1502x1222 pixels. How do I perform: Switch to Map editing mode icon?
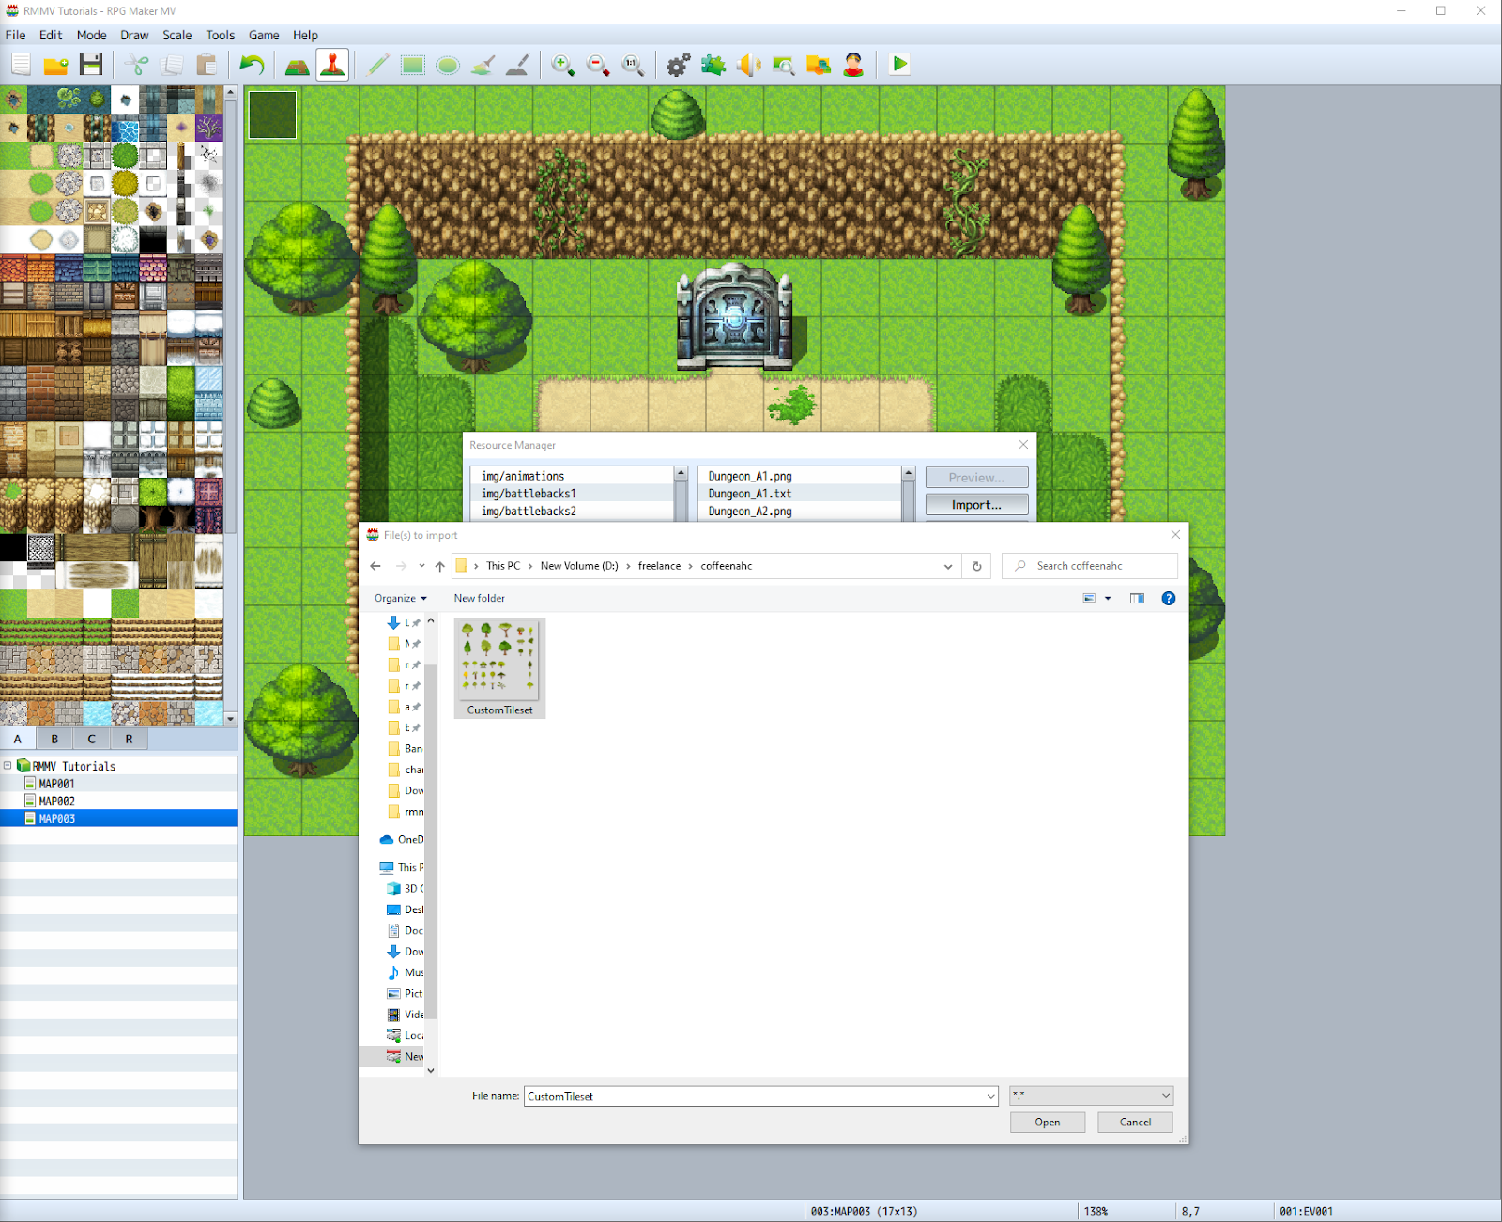click(x=297, y=65)
